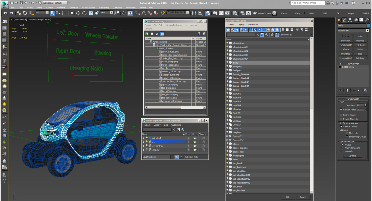The width and height of the screenshot is (372, 201).
Task: Choose the Select and Move tool
Action: tap(78, 13)
